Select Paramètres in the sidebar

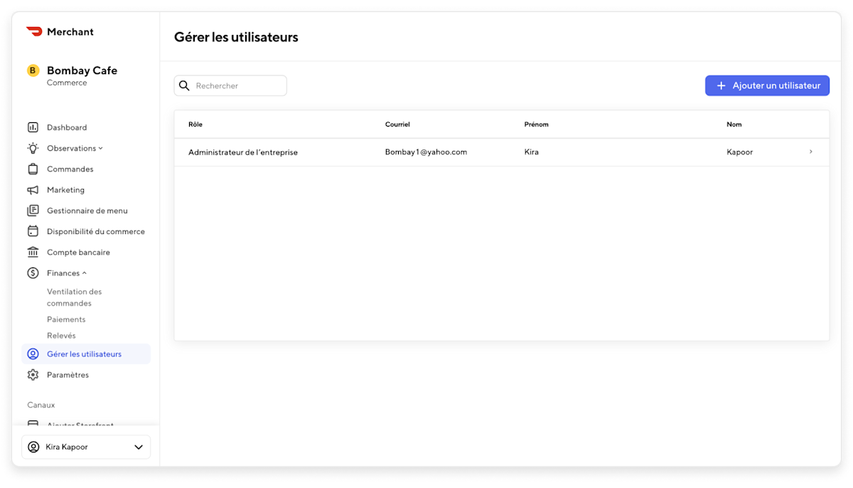tap(68, 375)
